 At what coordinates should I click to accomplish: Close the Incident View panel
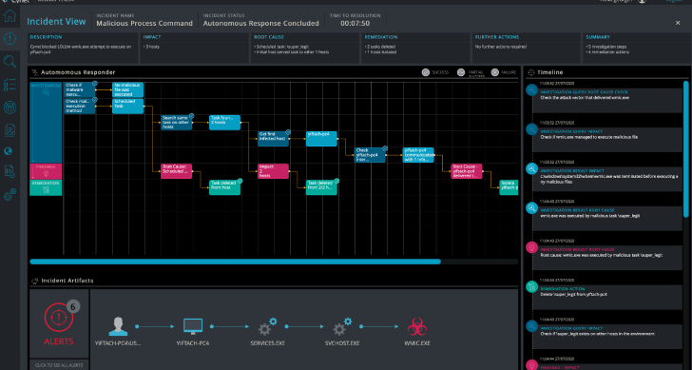(678, 23)
